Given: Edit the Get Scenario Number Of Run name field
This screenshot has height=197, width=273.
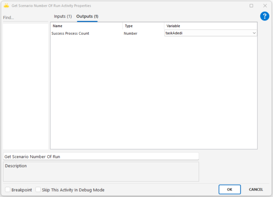Looking at the screenshot, I should 101,157.
